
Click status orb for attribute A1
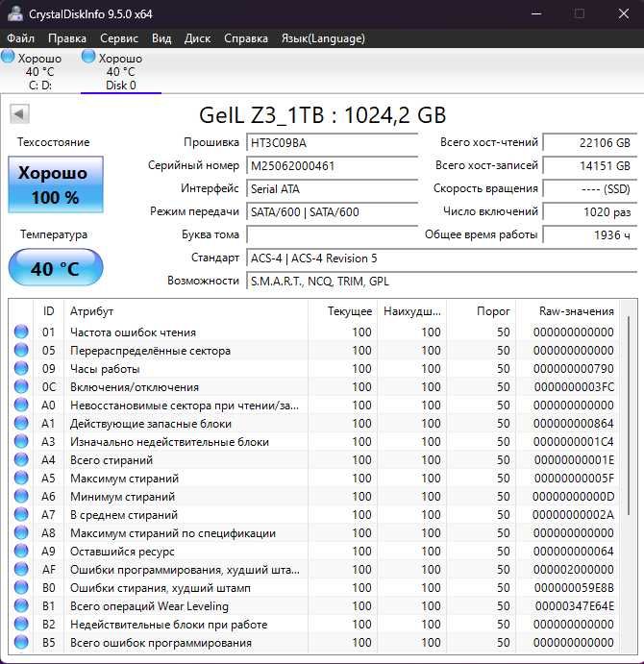21,423
